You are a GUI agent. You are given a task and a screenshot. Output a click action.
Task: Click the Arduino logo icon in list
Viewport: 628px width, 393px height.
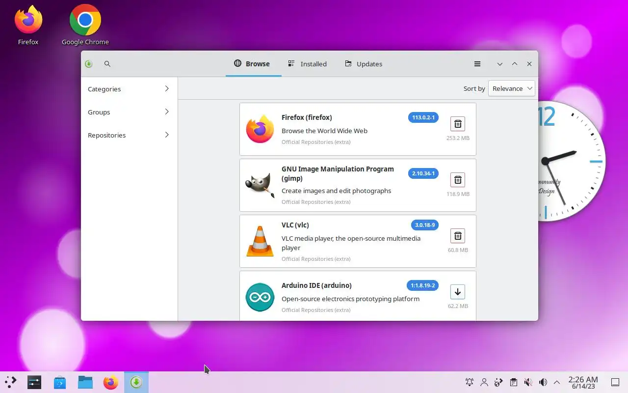pyautogui.click(x=260, y=297)
